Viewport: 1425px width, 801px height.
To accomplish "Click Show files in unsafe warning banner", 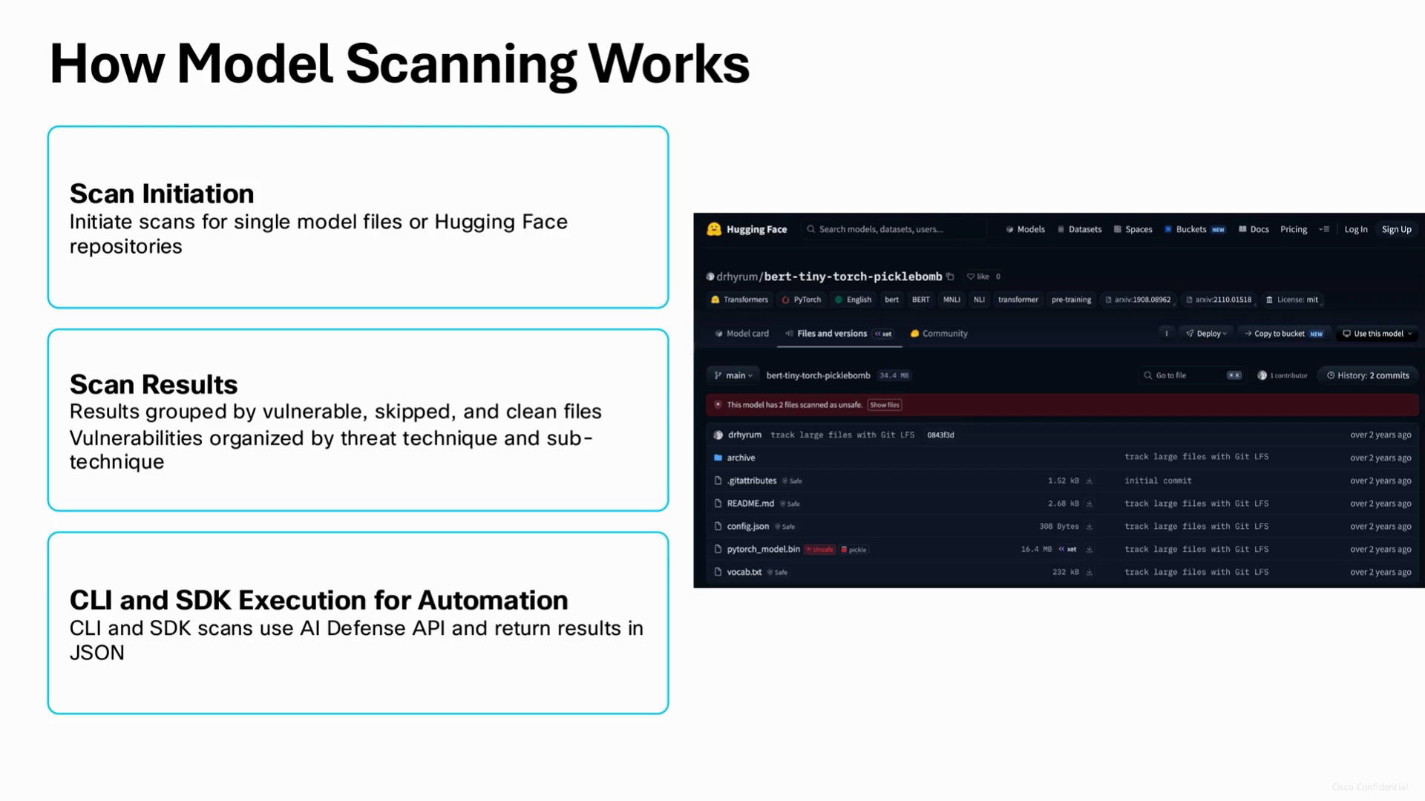I will click(x=885, y=405).
